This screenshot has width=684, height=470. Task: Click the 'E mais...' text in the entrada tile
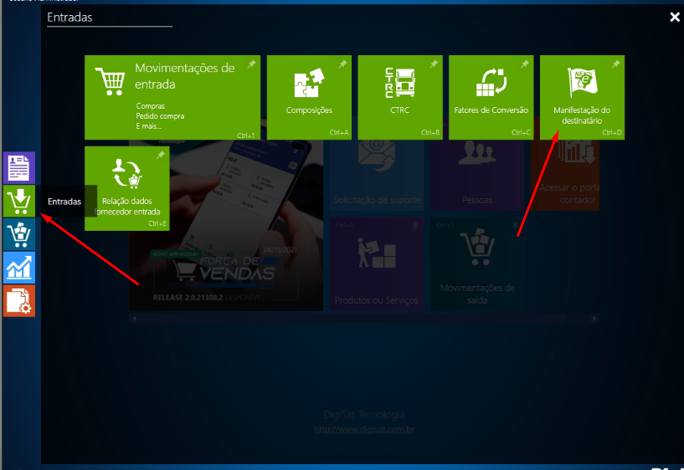pos(148,126)
